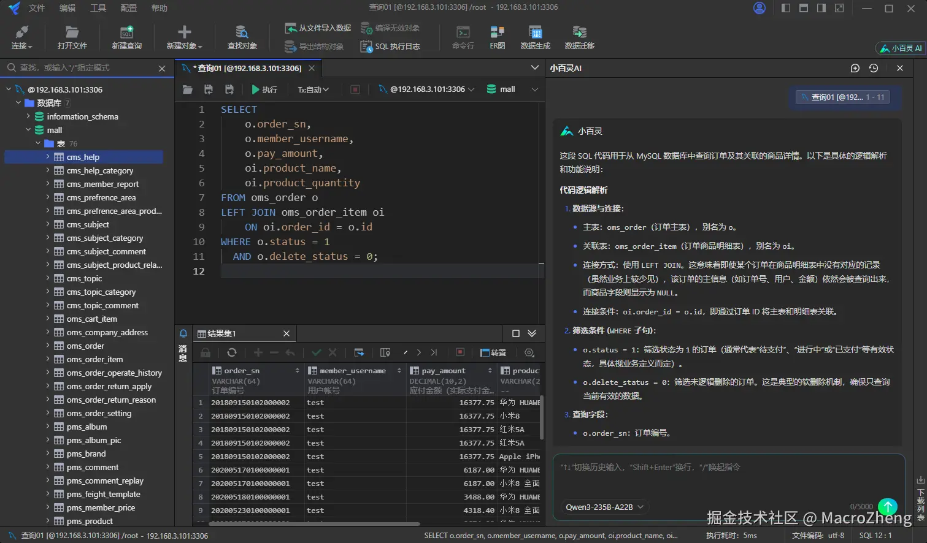Expand the pms_product table node
Image resolution: width=927 pixels, height=543 pixels.
point(48,521)
